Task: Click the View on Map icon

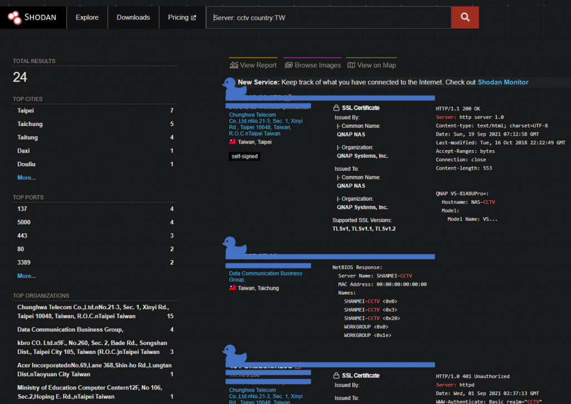Action: click(351, 65)
